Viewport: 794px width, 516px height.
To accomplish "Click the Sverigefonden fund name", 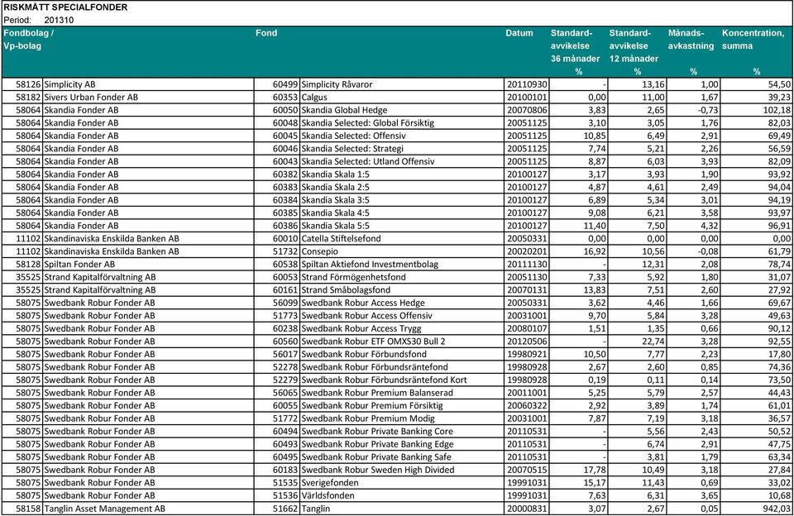I will [330, 483].
